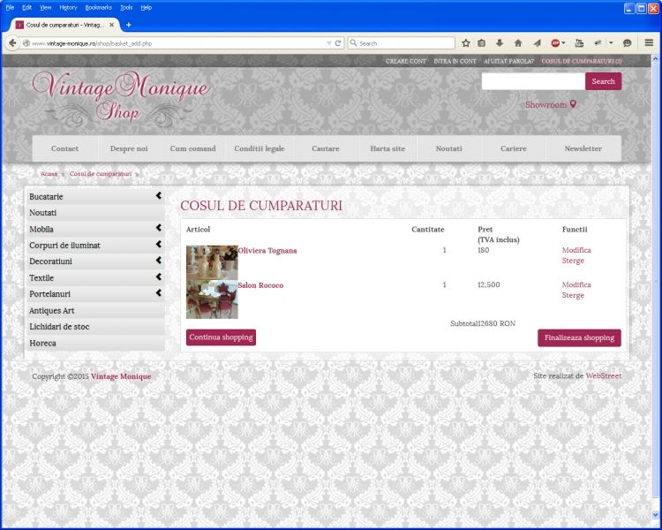Select Newsletter in the navigation bar

click(x=583, y=148)
